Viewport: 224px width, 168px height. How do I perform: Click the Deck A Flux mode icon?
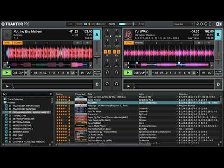(x=26, y=73)
